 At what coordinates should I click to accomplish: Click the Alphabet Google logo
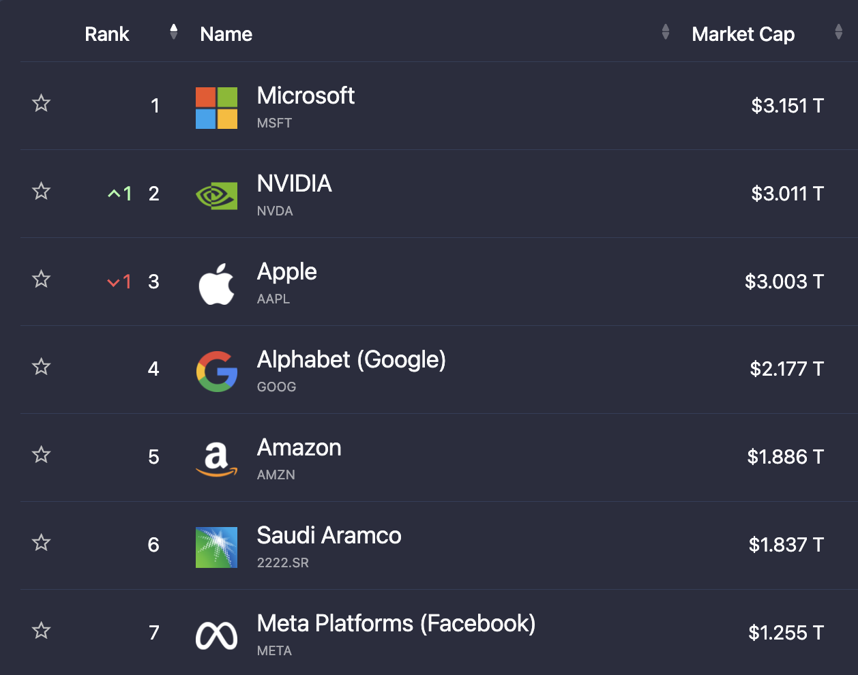[216, 370]
